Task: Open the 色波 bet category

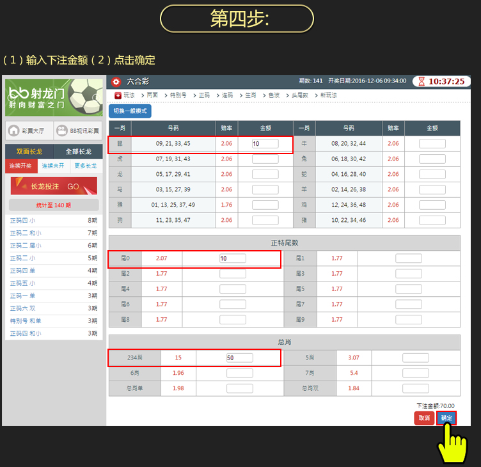Action: pos(274,95)
